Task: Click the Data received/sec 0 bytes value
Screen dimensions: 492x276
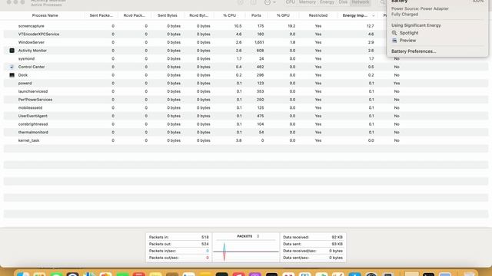Action: pyautogui.click(x=335, y=251)
